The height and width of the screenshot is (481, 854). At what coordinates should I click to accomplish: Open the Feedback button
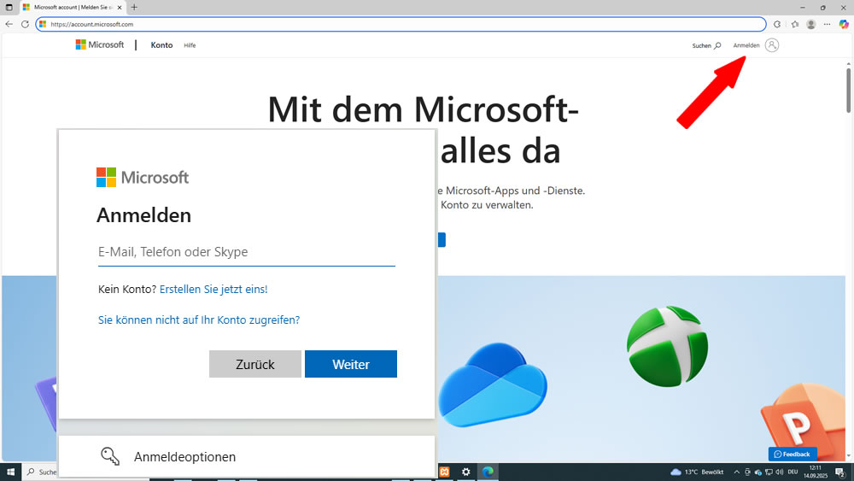coord(793,454)
